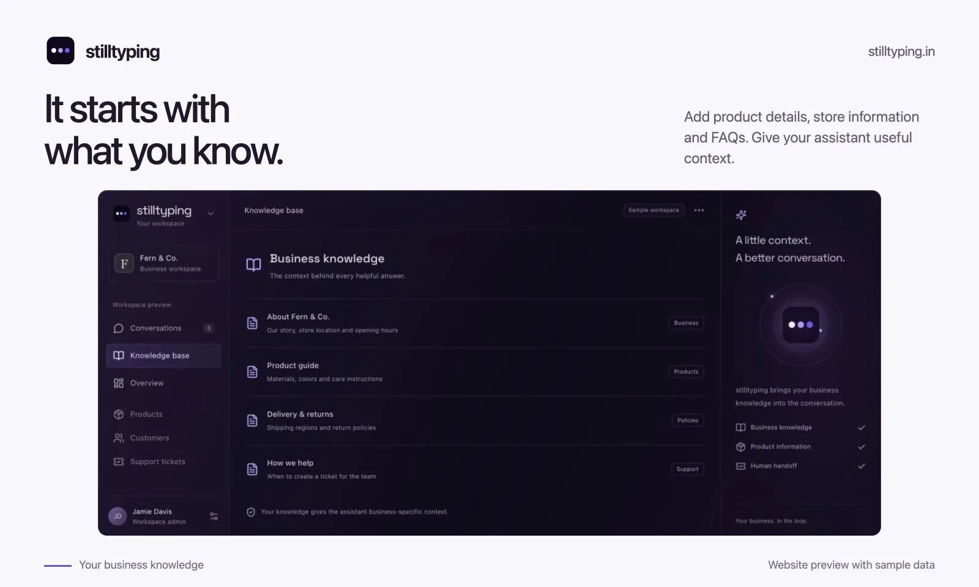Viewport: 979px width, 587px height.
Task: Open the stilltyping.in link
Action: (x=901, y=51)
